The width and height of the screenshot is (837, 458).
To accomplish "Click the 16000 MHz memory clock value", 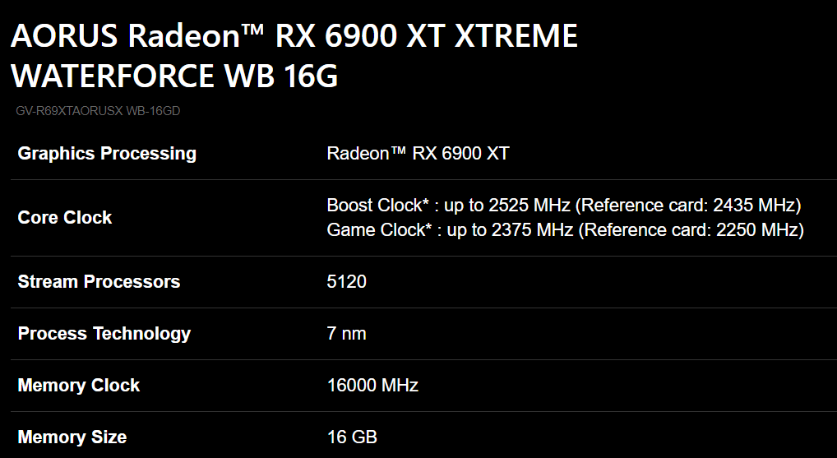I will coord(372,386).
